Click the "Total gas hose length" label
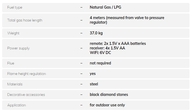The image size is (193, 112). tap(25, 20)
